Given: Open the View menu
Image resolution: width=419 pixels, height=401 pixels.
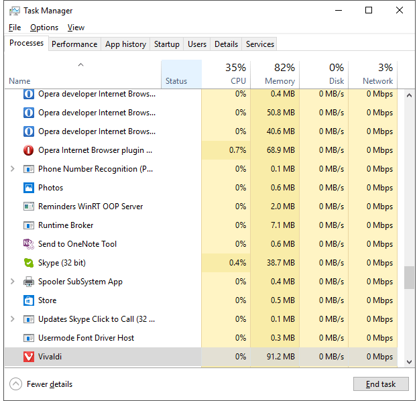Looking at the screenshot, I should point(76,27).
